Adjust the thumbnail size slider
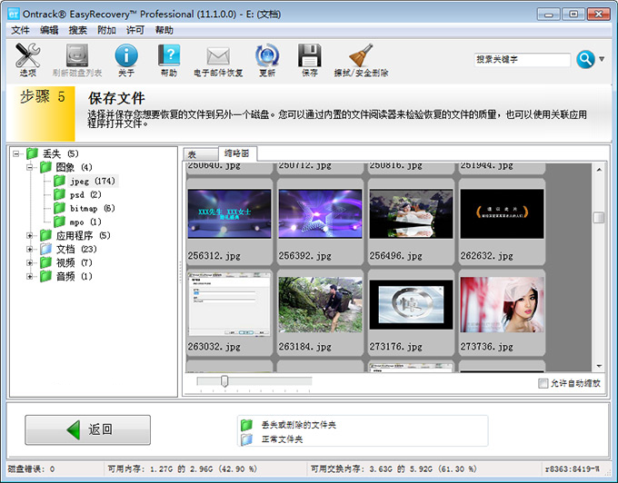Viewport: 618px width, 483px height. [x=224, y=381]
